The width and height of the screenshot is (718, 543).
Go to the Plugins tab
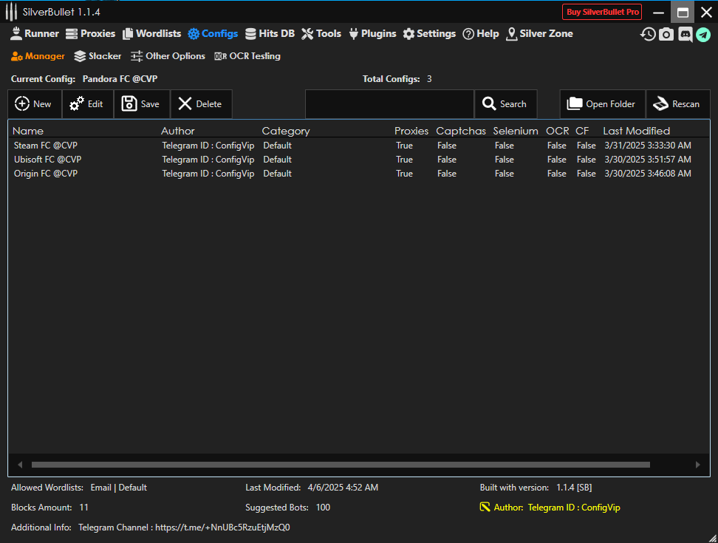372,34
